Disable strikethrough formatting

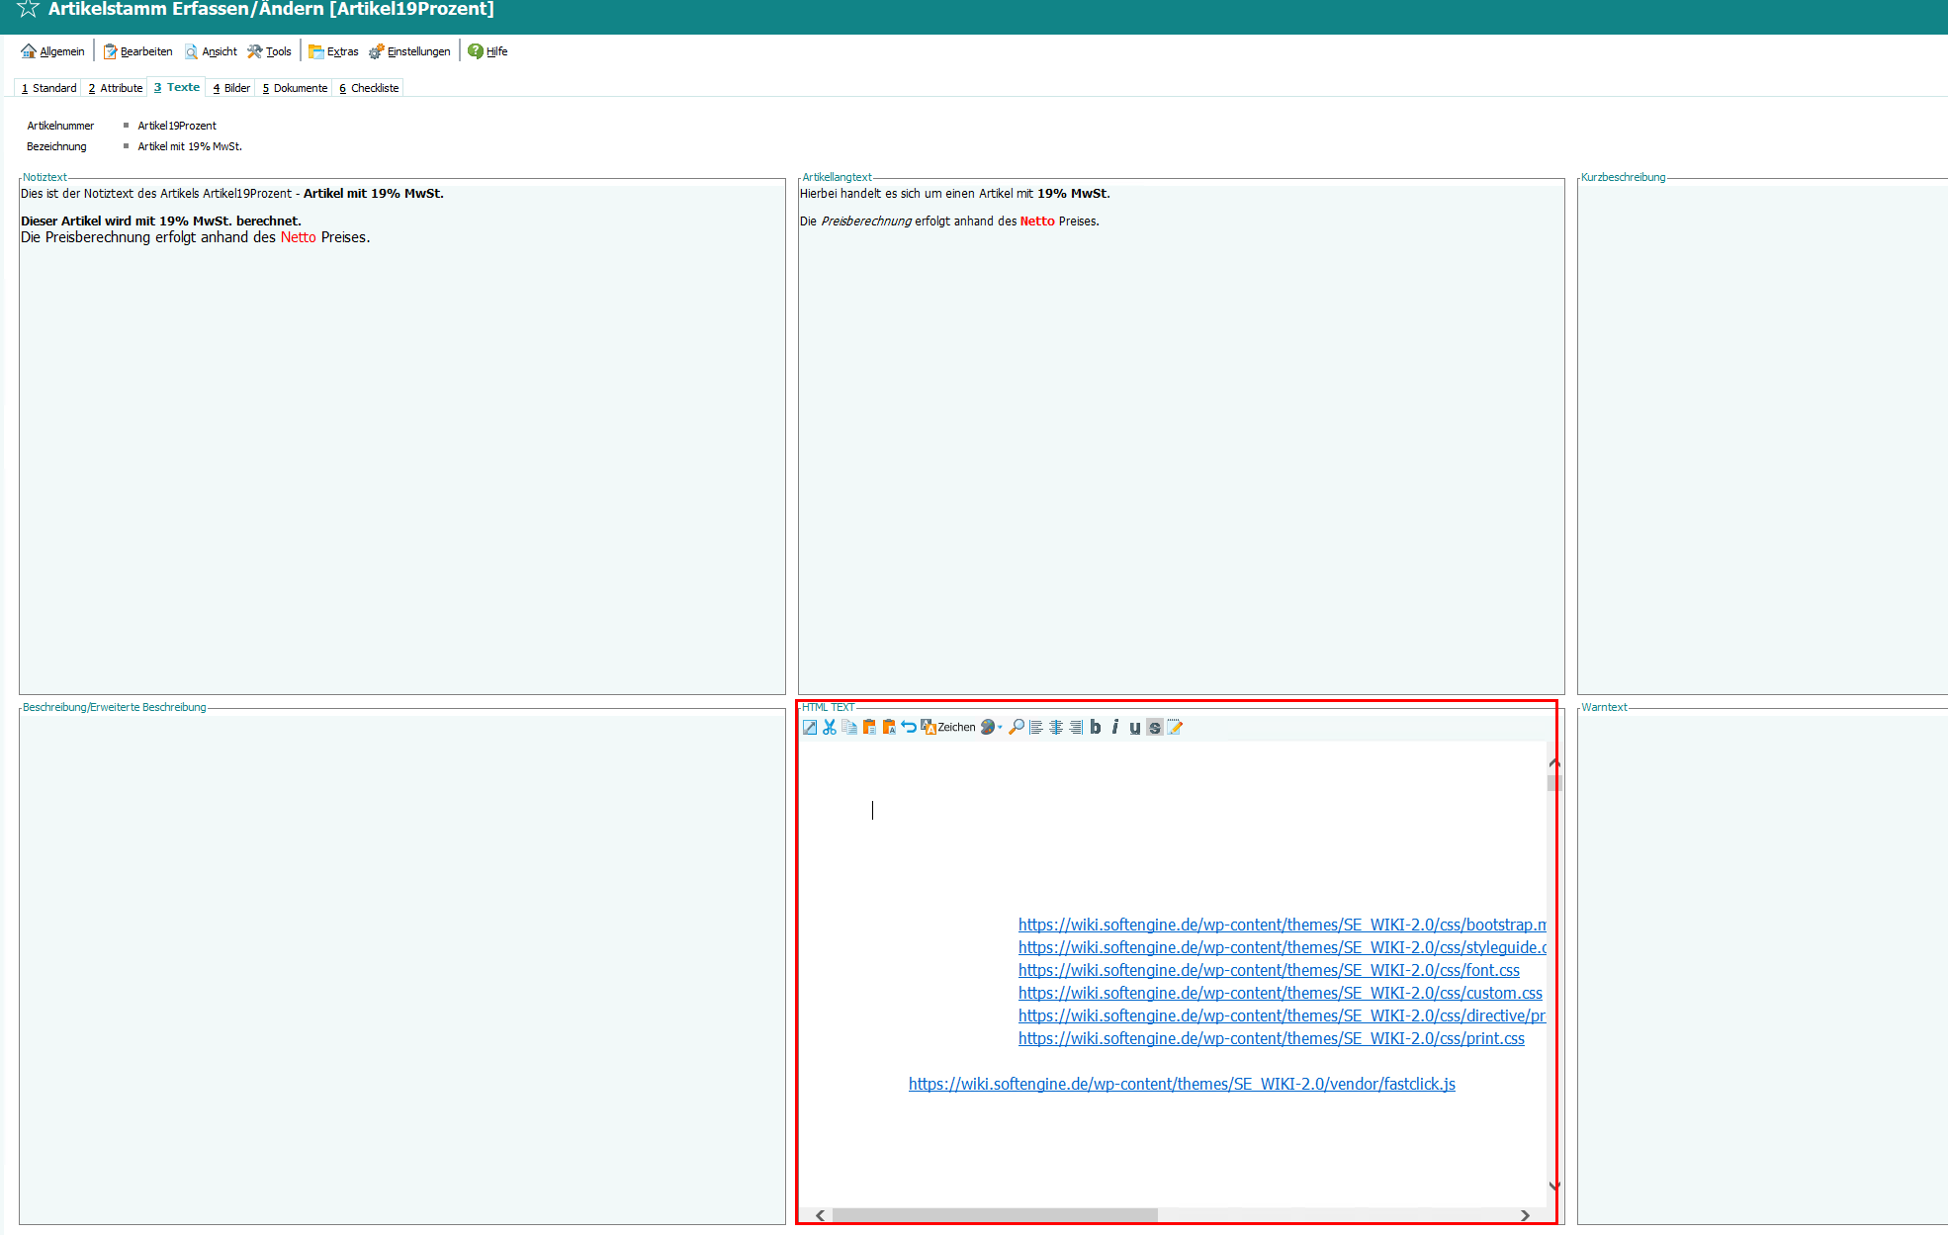pyautogui.click(x=1155, y=727)
